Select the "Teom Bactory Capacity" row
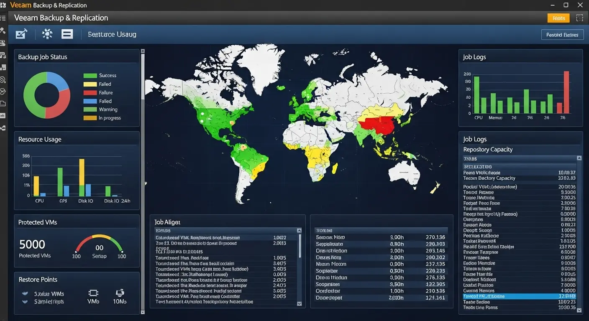 coord(519,178)
